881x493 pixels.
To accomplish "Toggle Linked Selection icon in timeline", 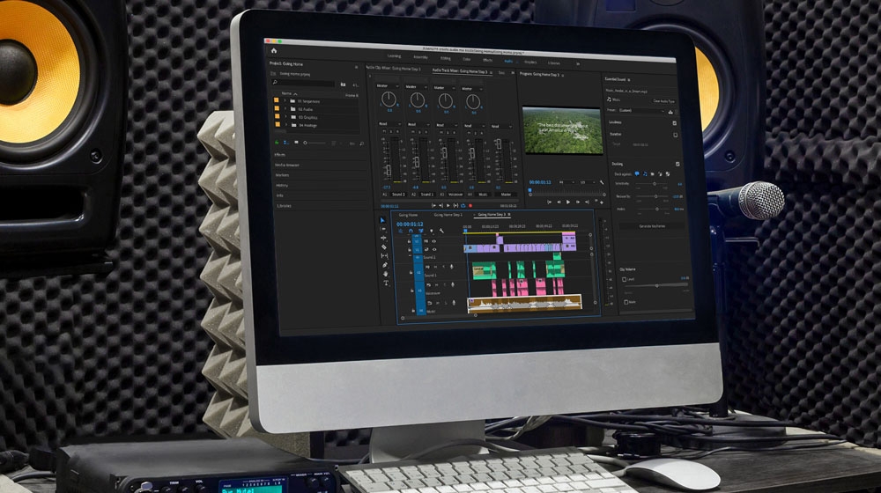I will pos(420,231).
